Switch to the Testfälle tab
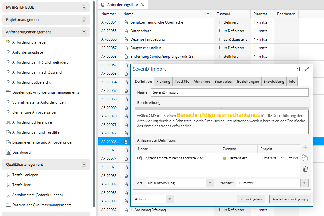This screenshot has height=216, width=324. click(x=182, y=82)
